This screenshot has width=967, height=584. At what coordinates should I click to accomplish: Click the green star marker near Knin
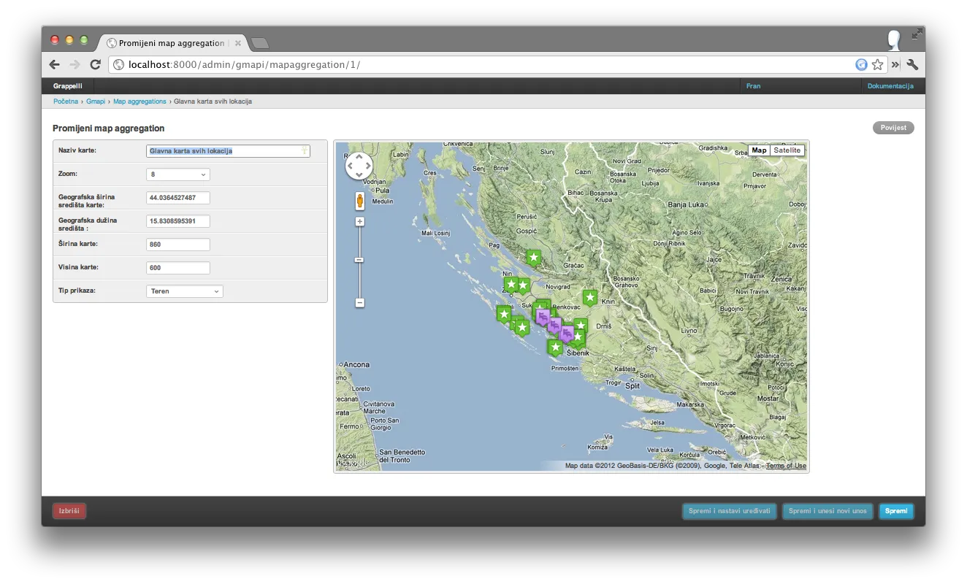coord(589,297)
